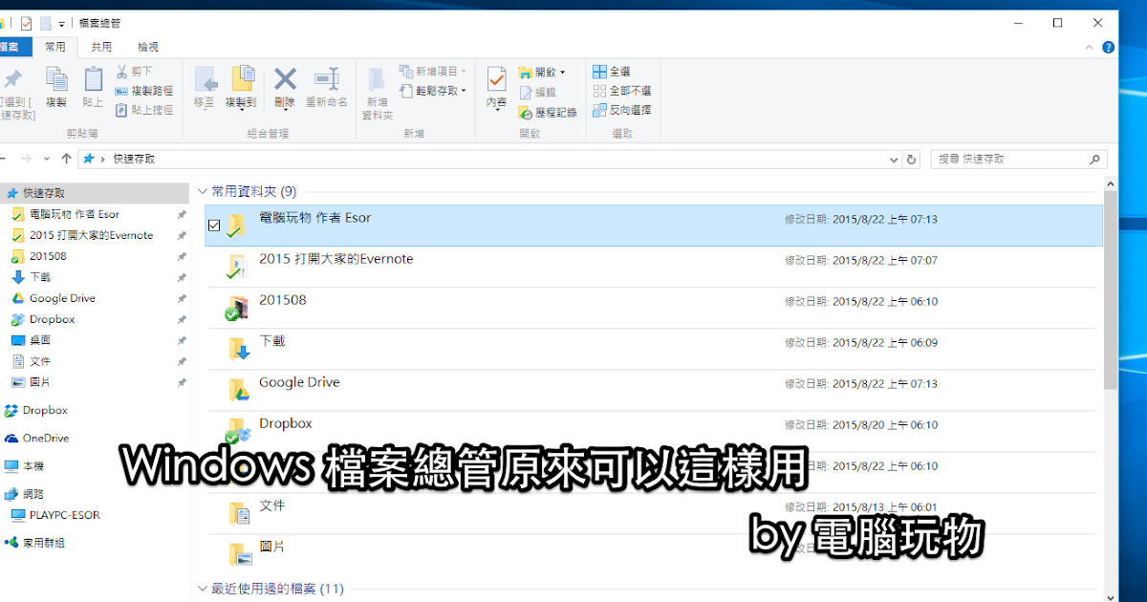Click the Properties icon in title bar toolbar

tap(26, 22)
